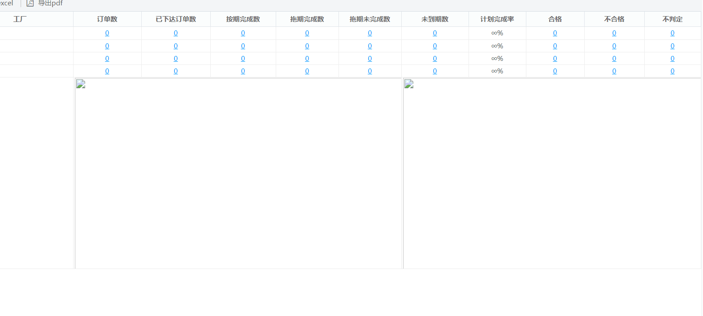Open first row 订单数 link

tap(107, 33)
